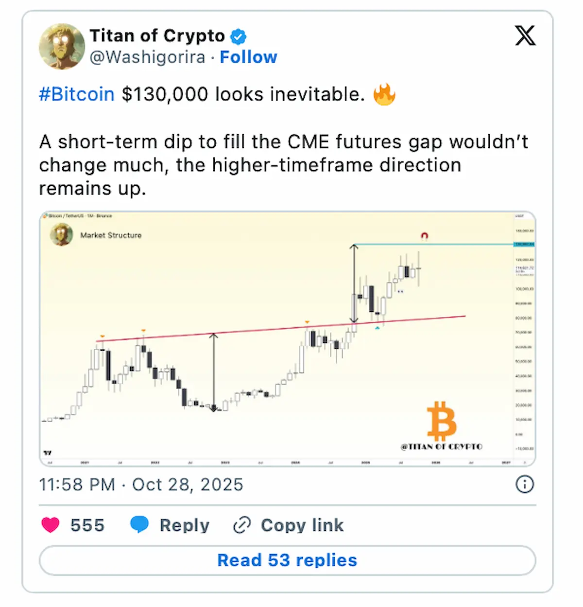Open the @Washigorira handle link
This screenshot has height=607, width=583.
pos(147,57)
